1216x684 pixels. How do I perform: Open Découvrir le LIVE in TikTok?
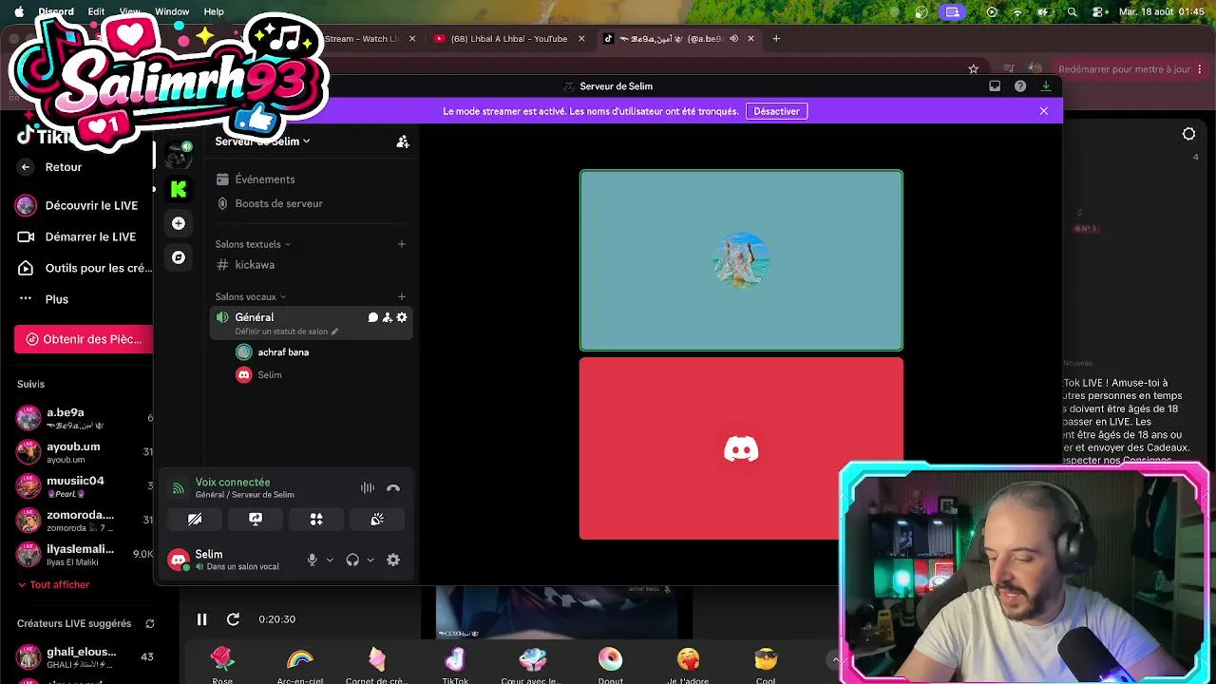[78, 206]
